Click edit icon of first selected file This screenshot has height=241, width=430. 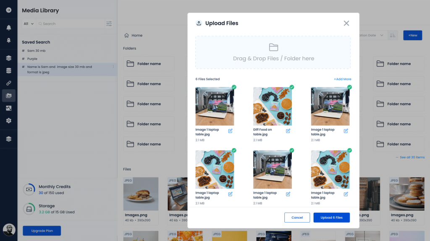pos(231,131)
